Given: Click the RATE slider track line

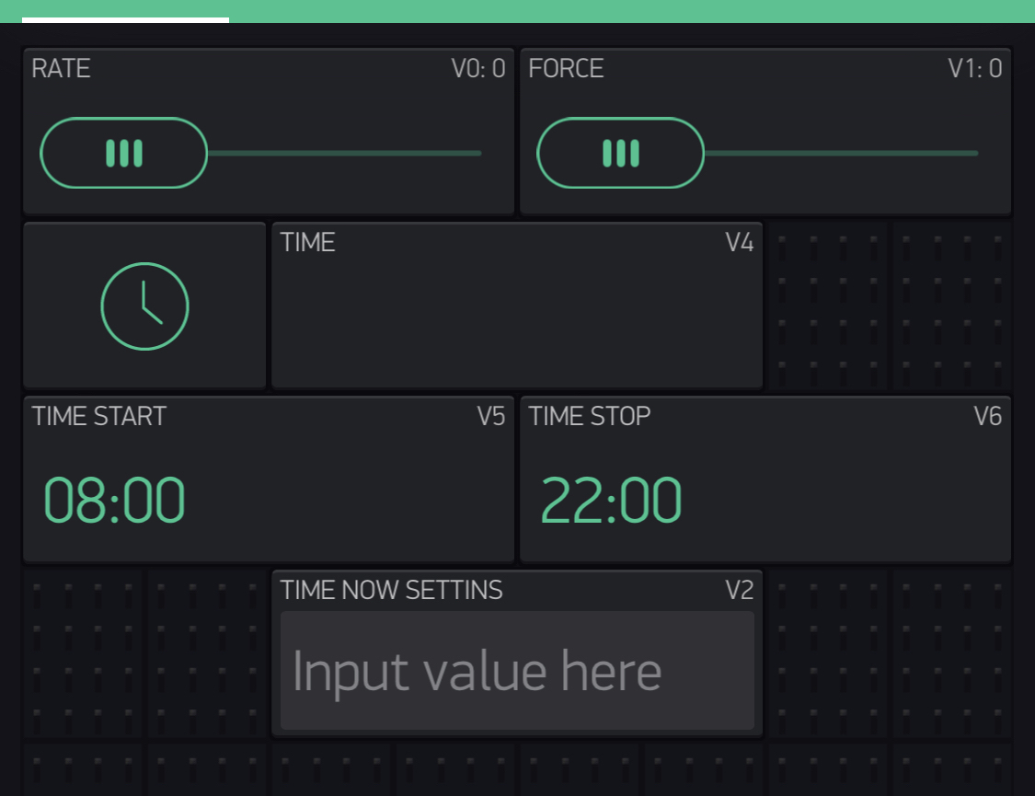Looking at the screenshot, I should tap(345, 153).
